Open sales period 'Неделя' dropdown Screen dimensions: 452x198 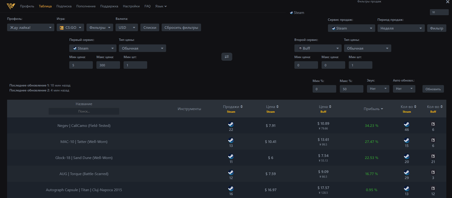click(401, 28)
